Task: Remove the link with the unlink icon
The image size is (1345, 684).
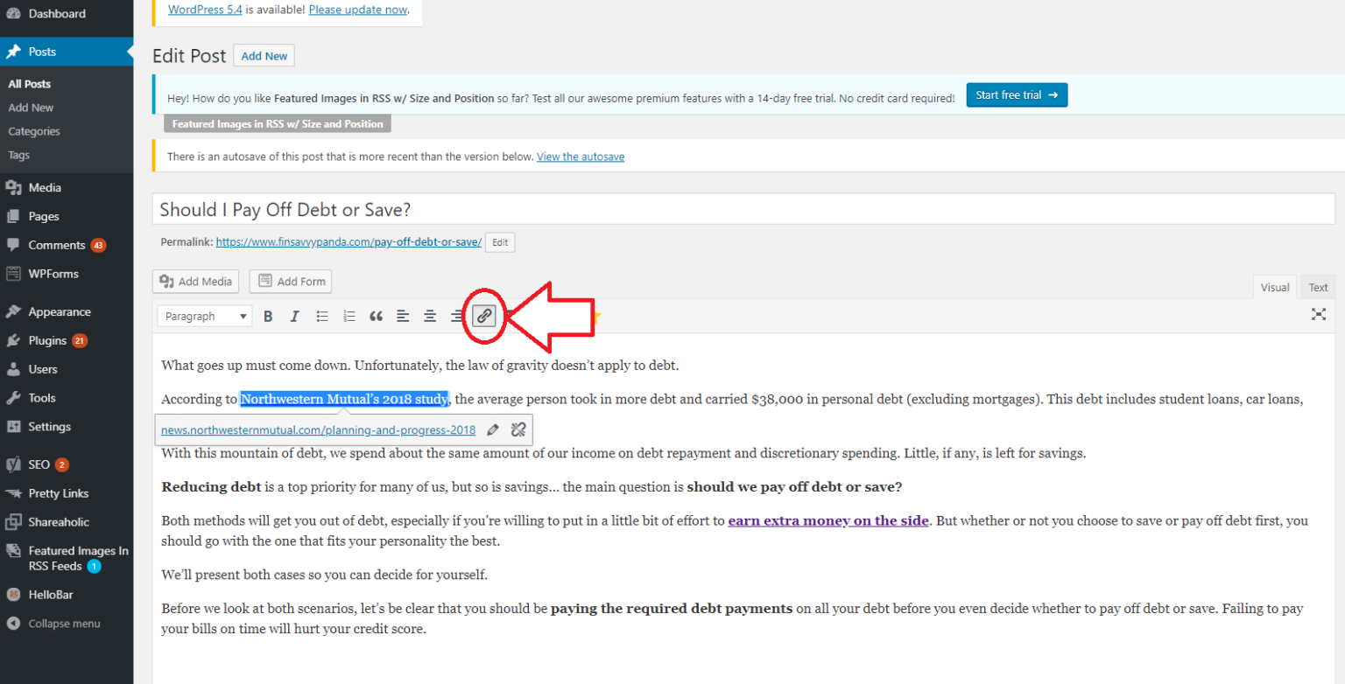Action: 518,429
